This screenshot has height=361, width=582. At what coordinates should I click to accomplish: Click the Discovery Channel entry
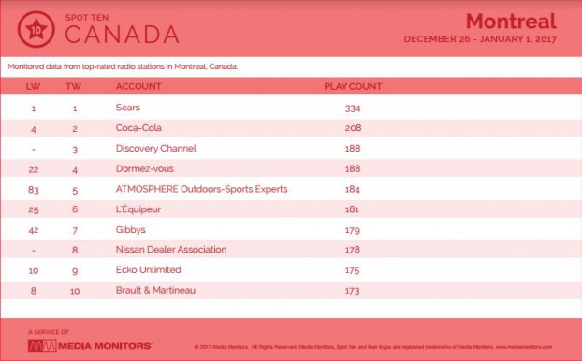[156, 149]
